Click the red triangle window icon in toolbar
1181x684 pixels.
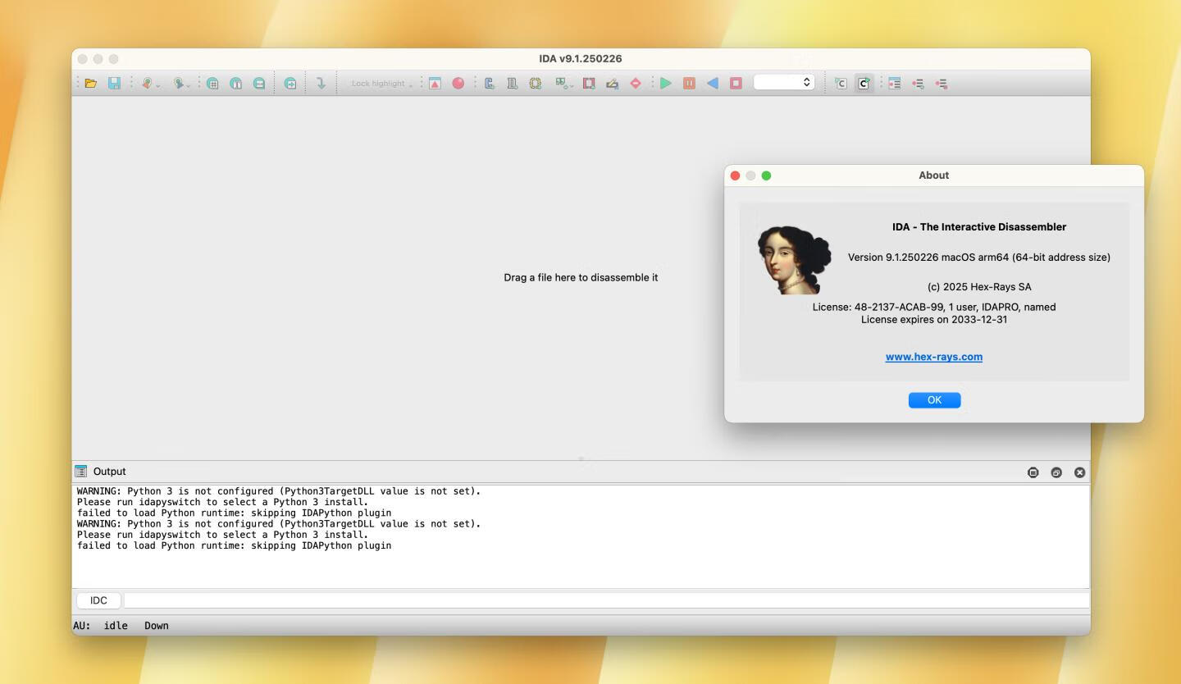click(435, 83)
